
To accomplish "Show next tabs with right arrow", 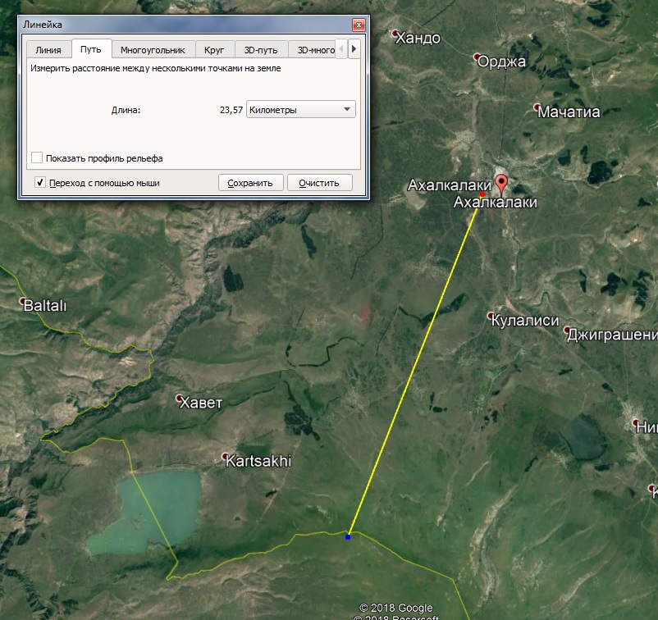I will click(354, 49).
